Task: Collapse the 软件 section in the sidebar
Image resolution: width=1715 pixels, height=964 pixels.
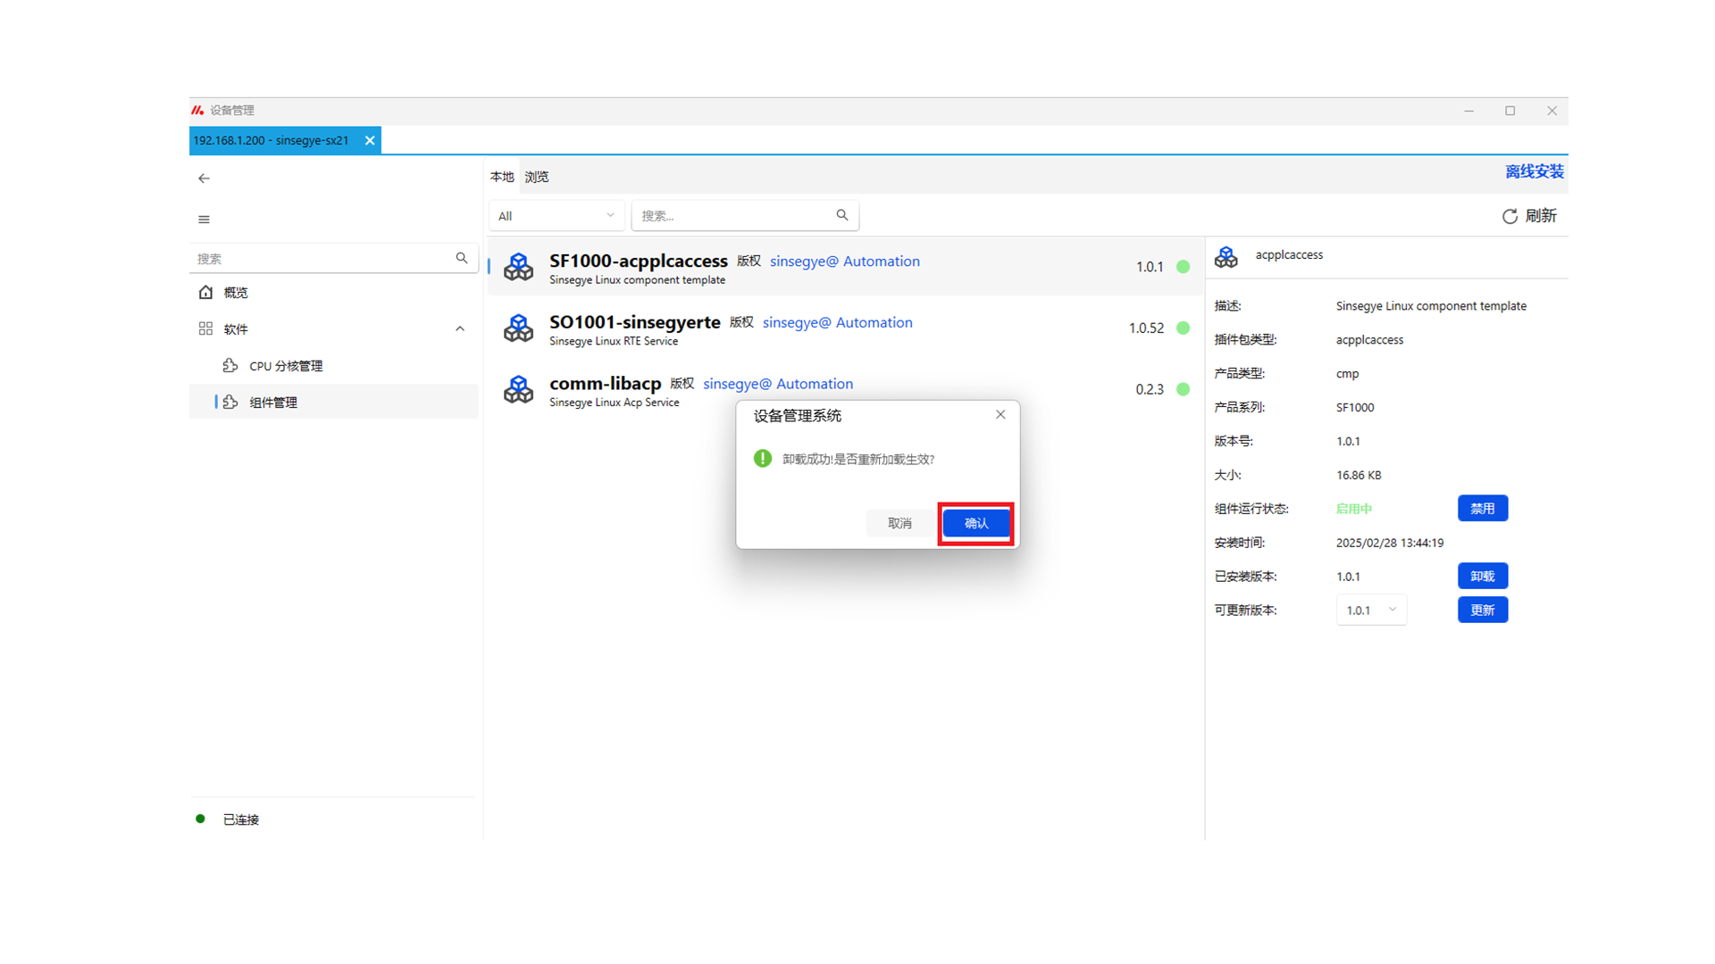Action: point(460,329)
